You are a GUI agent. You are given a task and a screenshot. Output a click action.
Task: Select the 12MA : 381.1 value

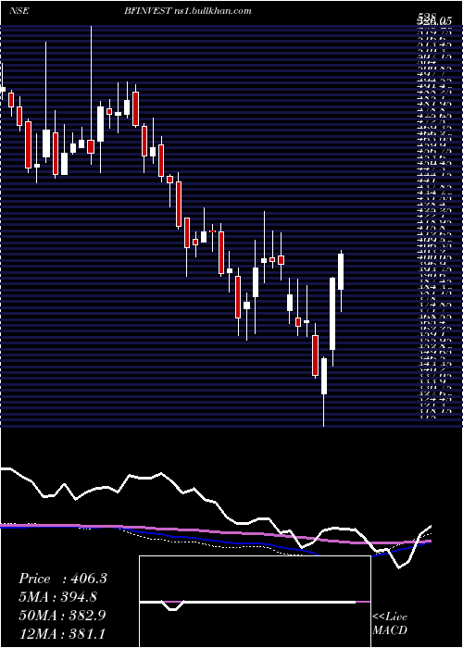(60, 634)
